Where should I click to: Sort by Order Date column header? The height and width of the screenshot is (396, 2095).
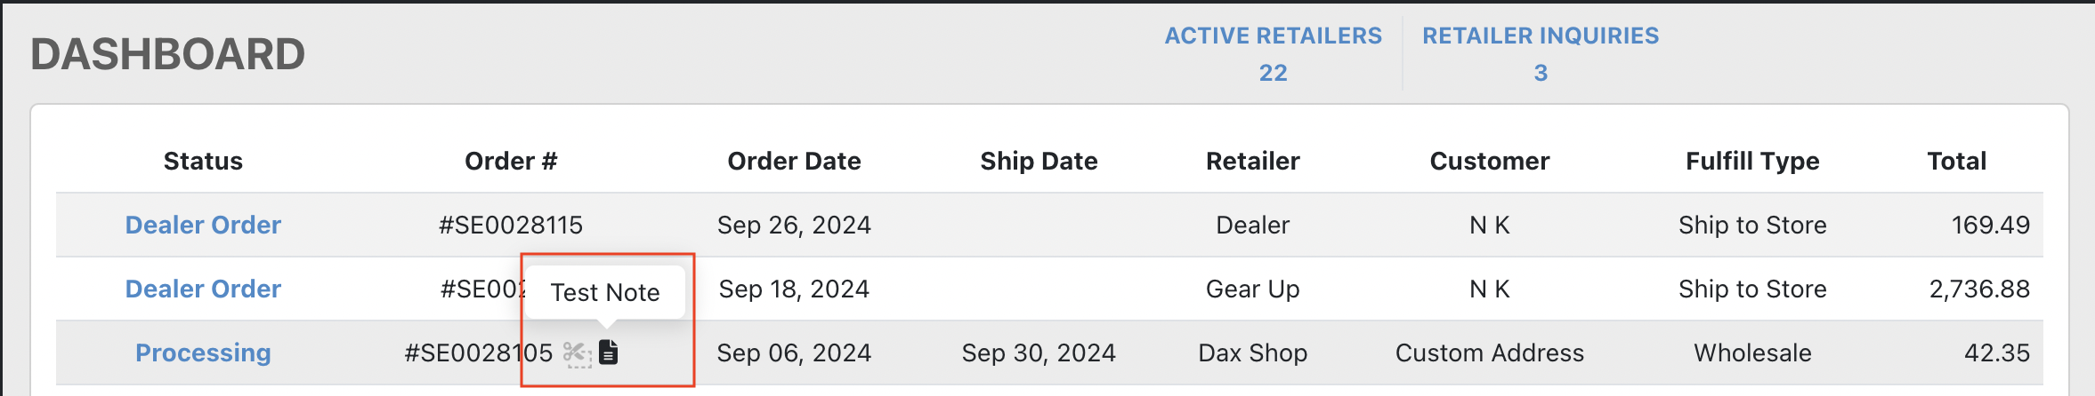[x=794, y=161]
